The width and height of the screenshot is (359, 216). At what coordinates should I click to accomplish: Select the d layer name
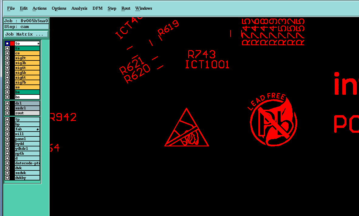point(27,158)
